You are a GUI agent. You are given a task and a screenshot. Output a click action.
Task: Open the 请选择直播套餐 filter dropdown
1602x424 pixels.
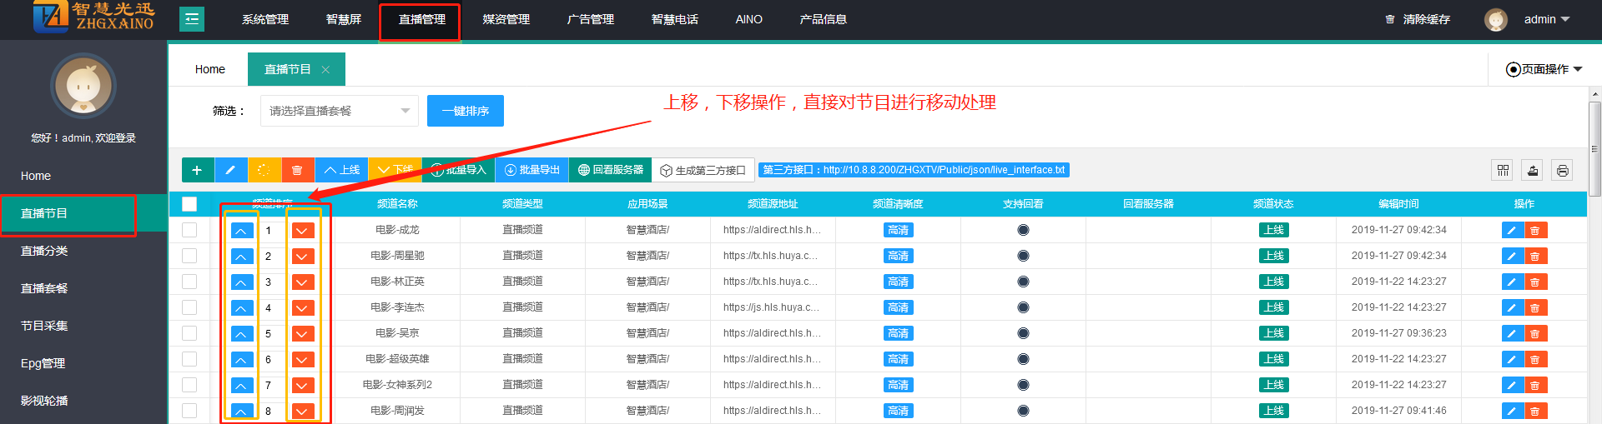(x=339, y=111)
